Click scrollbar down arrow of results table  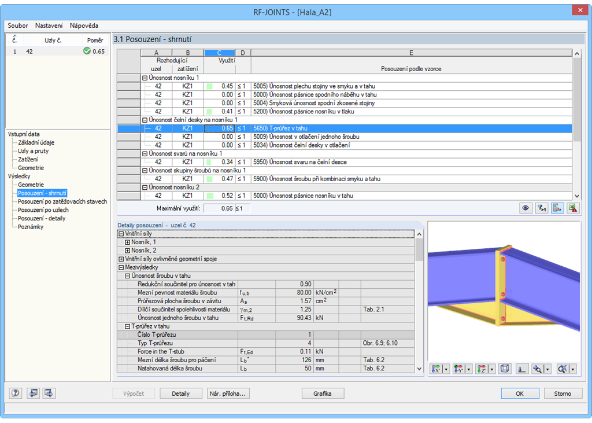[x=576, y=196]
